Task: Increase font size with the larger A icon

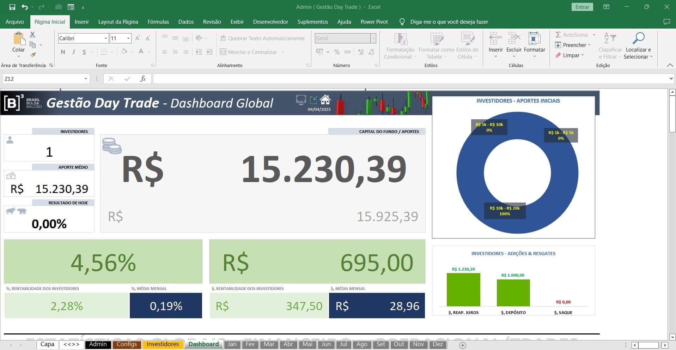Action: [x=138, y=38]
